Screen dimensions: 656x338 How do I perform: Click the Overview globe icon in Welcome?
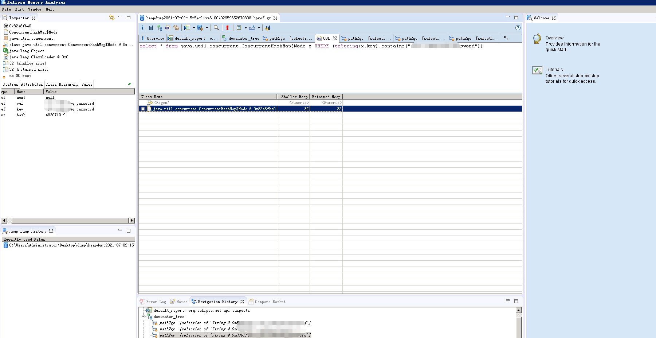click(537, 39)
